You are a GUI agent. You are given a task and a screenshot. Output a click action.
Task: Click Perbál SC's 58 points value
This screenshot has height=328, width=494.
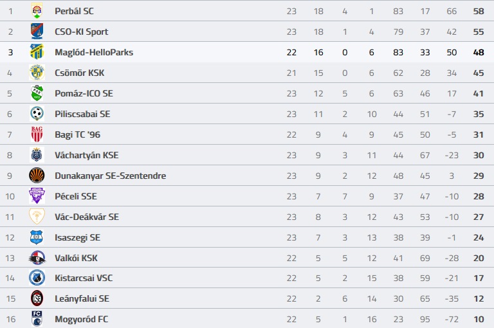click(x=479, y=11)
